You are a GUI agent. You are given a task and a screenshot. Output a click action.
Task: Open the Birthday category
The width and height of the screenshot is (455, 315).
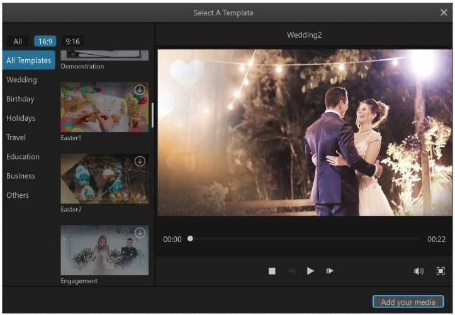[x=20, y=99]
